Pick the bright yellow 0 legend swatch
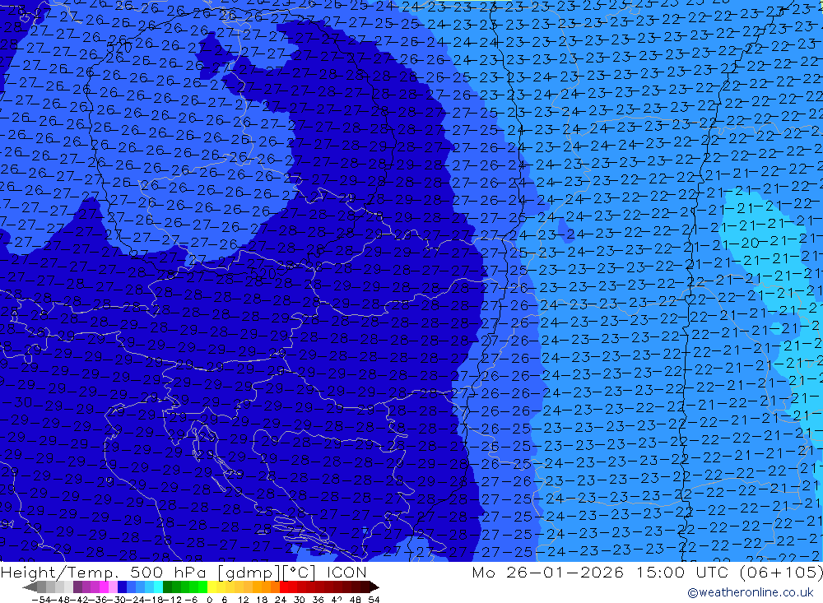Screen dimensions: 823x603 point(212,587)
